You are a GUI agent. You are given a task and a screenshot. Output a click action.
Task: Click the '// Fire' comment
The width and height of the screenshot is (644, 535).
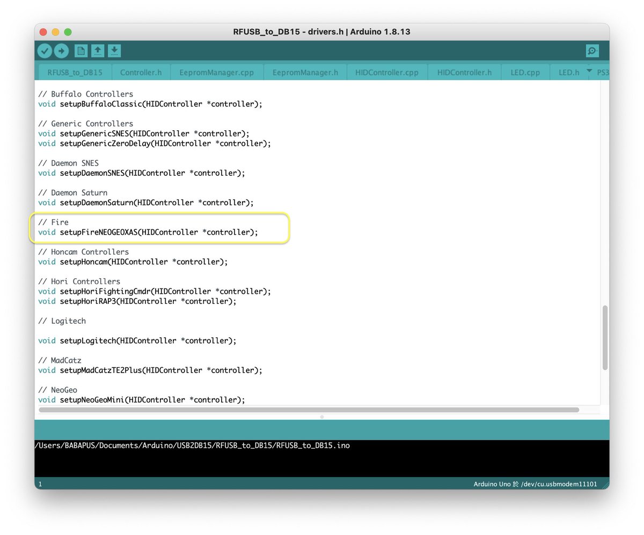click(54, 222)
